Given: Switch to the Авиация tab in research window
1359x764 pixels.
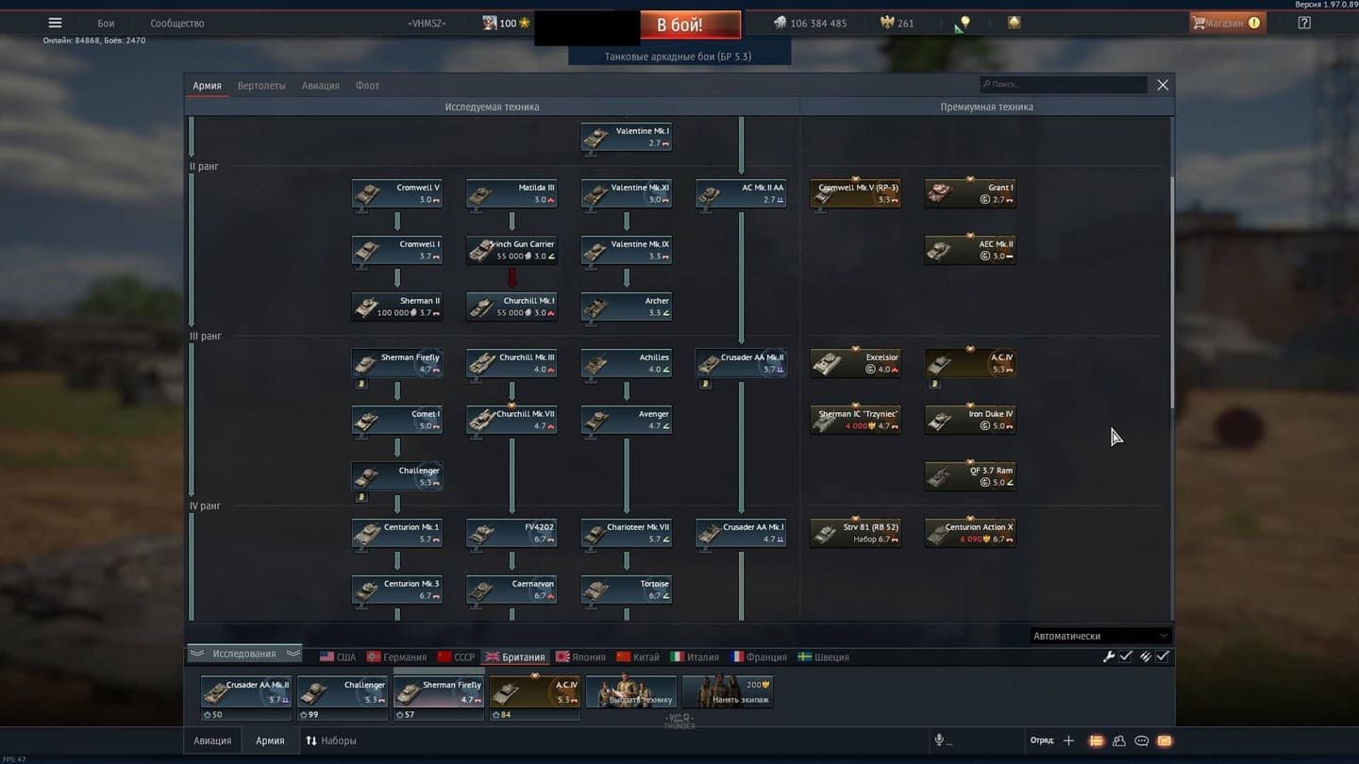Looking at the screenshot, I should coord(320,86).
